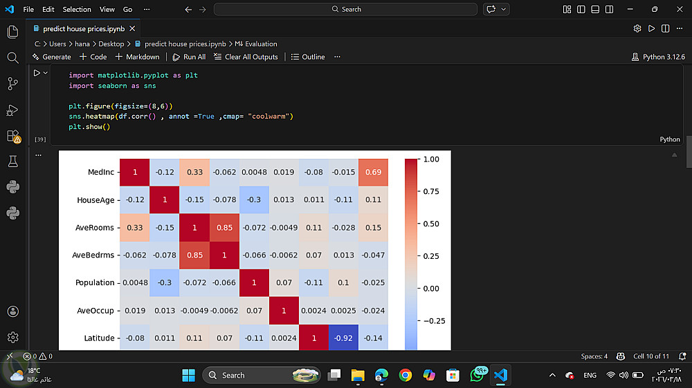
Task: Click Cell 10 of 11 status item
Action: pyautogui.click(x=651, y=356)
